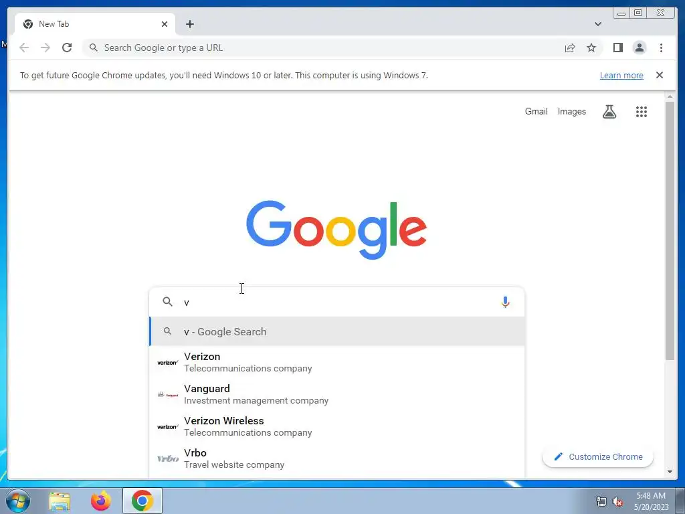685x514 pixels.
Task: Click the browser back arrow
Action: [24, 48]
